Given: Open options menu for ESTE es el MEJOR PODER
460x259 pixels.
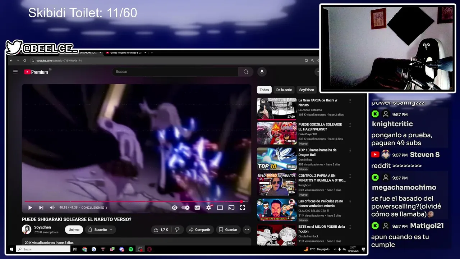Looking at the screenshot, I should tap(350, 227).
